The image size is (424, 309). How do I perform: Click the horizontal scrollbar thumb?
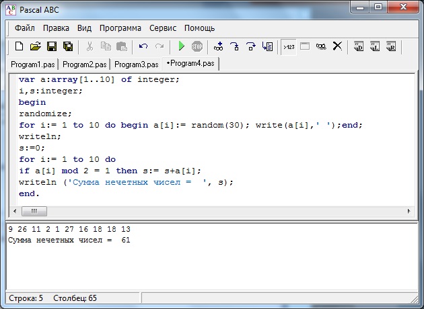[x=34, y=211]
